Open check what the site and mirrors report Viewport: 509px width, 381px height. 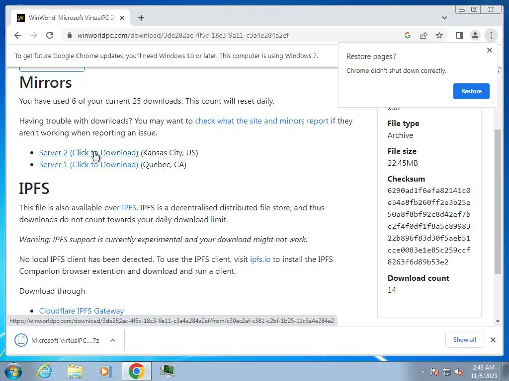pyautogui.click(x=261, y=121)
